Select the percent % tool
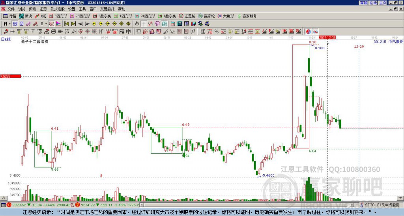The image size is (404, 216). (217, 32)
